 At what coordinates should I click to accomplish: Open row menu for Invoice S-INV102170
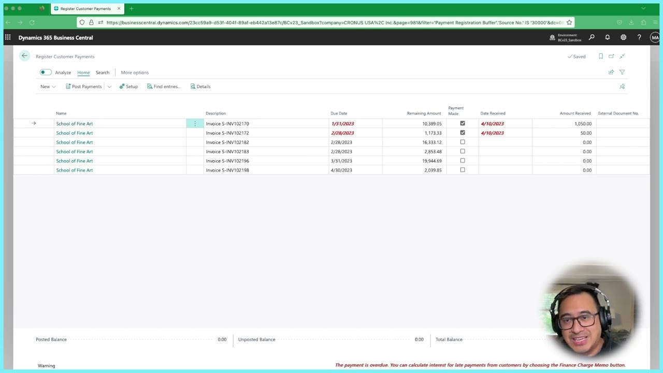(195, 123)
